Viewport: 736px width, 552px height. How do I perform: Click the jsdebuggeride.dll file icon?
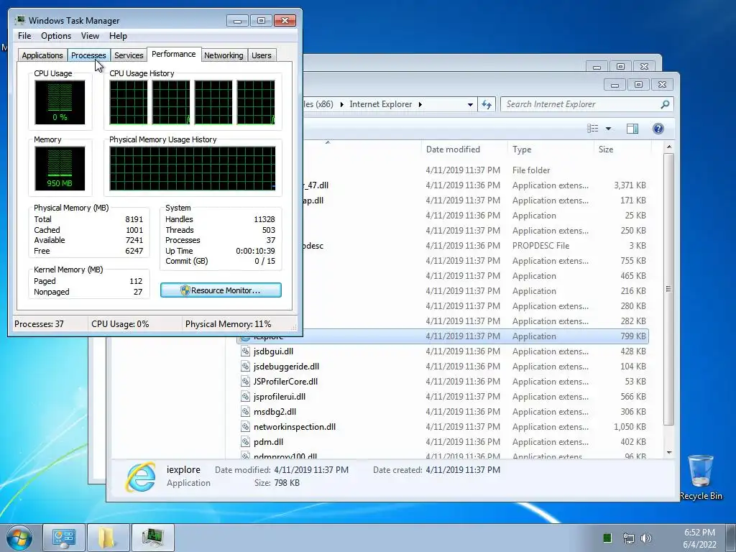[x=245, y=366]
